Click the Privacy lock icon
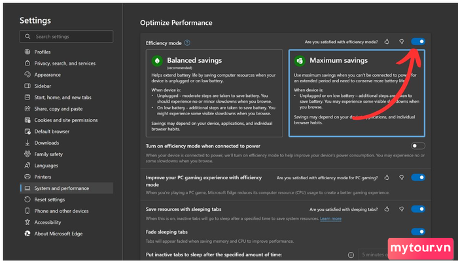Screen dimensions: 458x265 tap(27, 63)
